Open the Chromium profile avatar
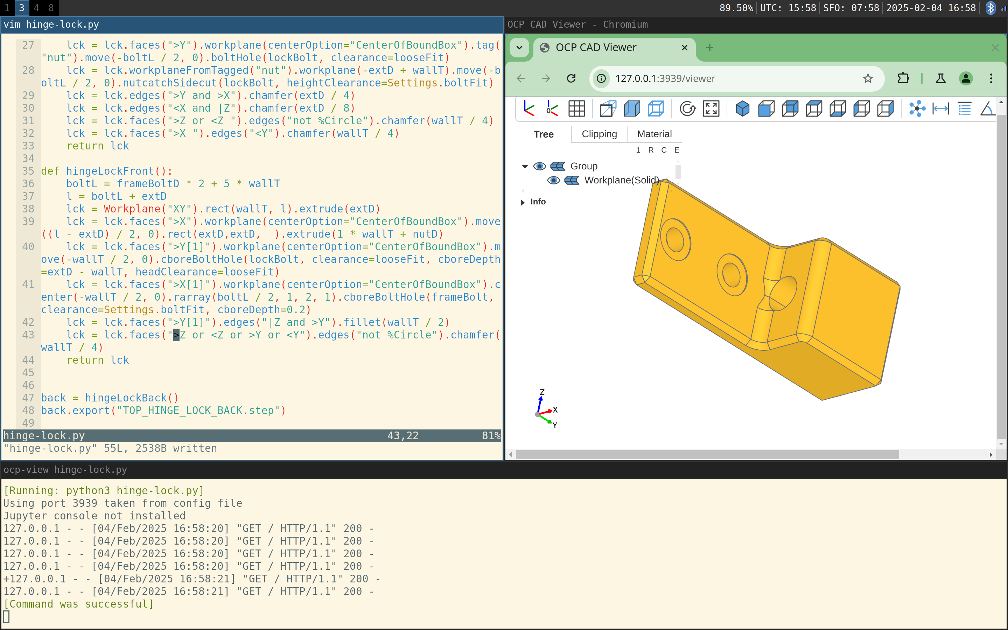1008x630 pixels. tap(966, 78)
